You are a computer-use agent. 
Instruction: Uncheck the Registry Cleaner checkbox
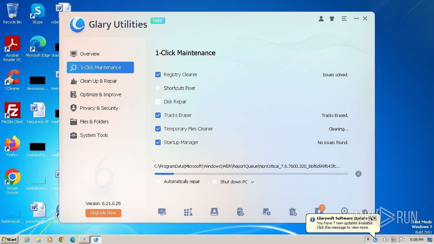158,75
